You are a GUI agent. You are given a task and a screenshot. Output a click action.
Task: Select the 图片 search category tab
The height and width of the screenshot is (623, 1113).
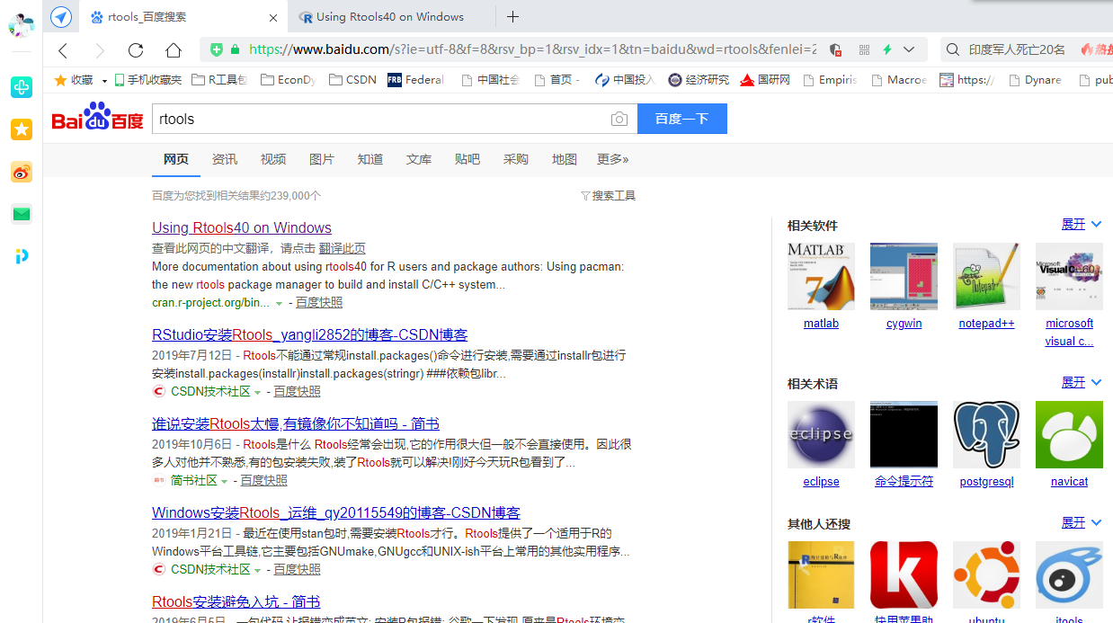pyautogui.click(x=322, y=159)
